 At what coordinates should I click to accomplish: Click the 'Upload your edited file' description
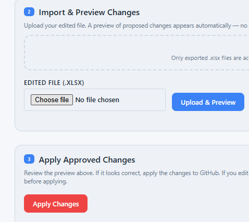[x=135, y=26]
